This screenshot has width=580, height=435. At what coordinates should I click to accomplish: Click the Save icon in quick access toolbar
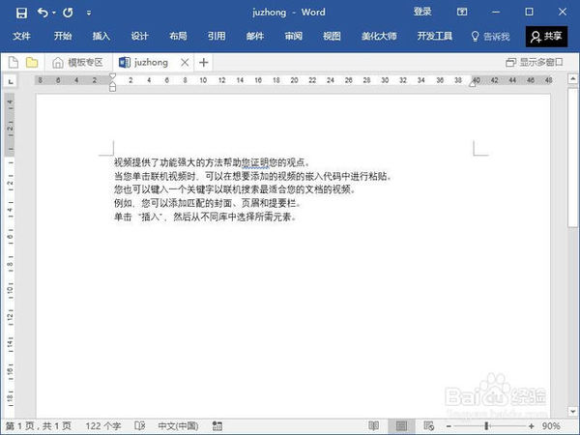pyautogui.click(x=21, y=13)
